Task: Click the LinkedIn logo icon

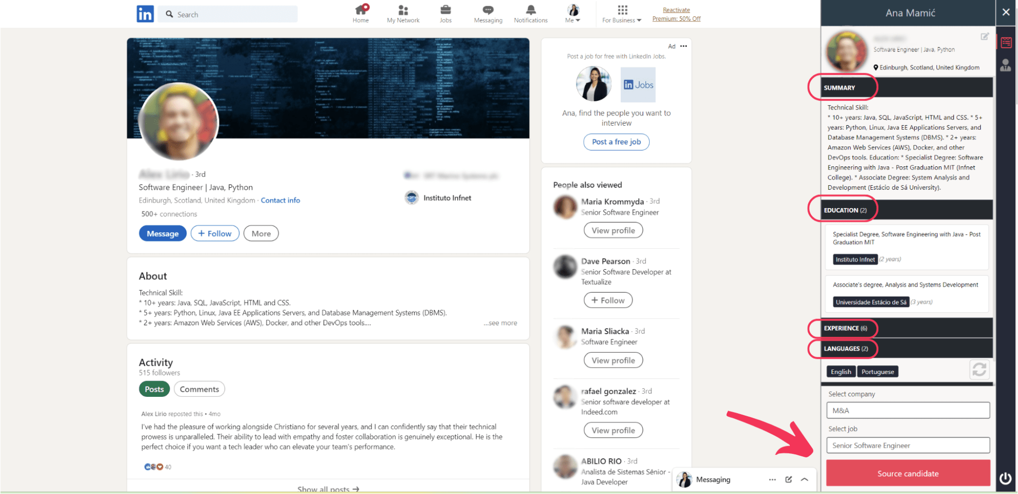Action: pos(145,14)
